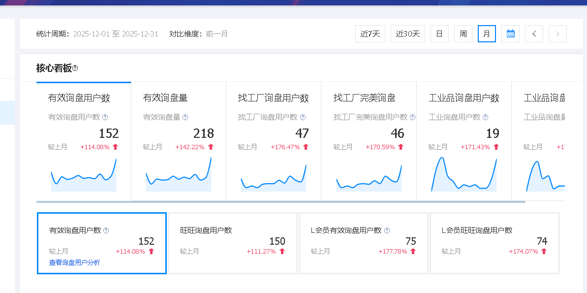Viewport: 587px width, 293px height.
Task: Select 近30天 time range
Action: tap(408, 33)
